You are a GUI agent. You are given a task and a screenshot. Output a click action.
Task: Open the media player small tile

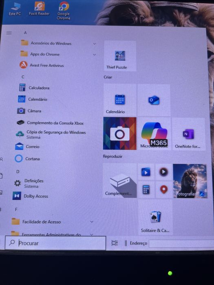[x=163, y=172]
